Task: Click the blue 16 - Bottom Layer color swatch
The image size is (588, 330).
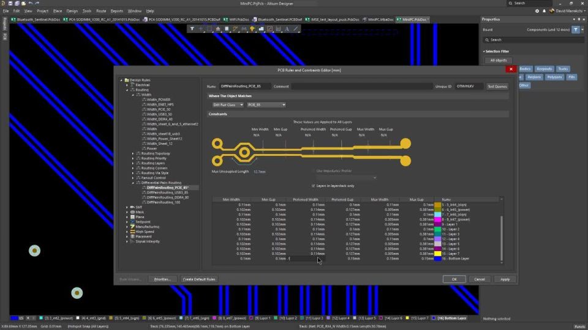Action: [x=437, y=258]
